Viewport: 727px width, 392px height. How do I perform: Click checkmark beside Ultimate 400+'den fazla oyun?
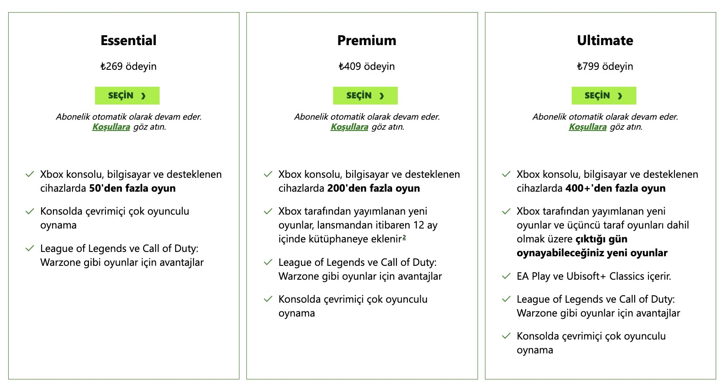point(506,174)
